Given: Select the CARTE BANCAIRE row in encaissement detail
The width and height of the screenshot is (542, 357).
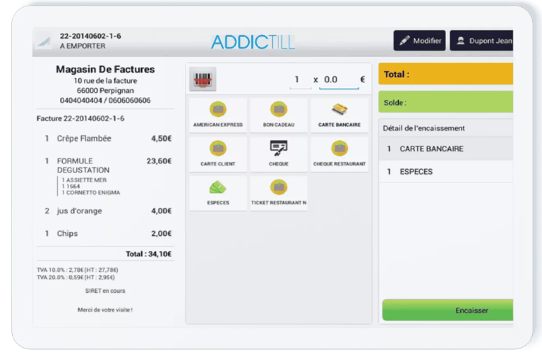Looking at the screenshot, I should [446, 149].
